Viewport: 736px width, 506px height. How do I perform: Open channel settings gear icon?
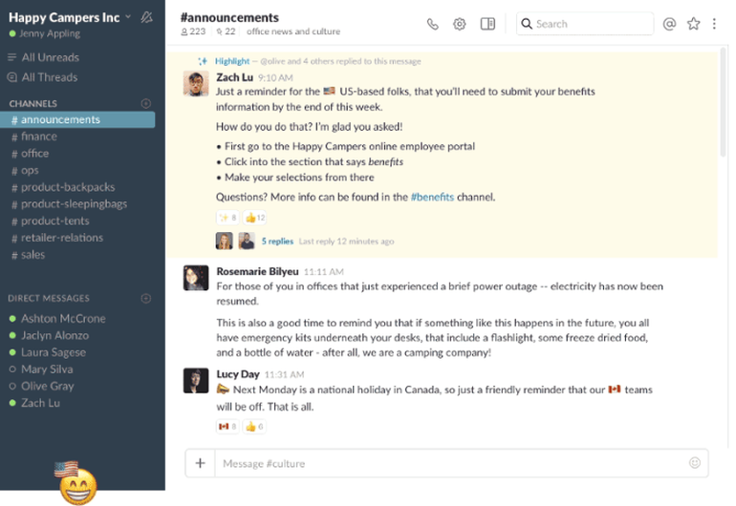460,24
